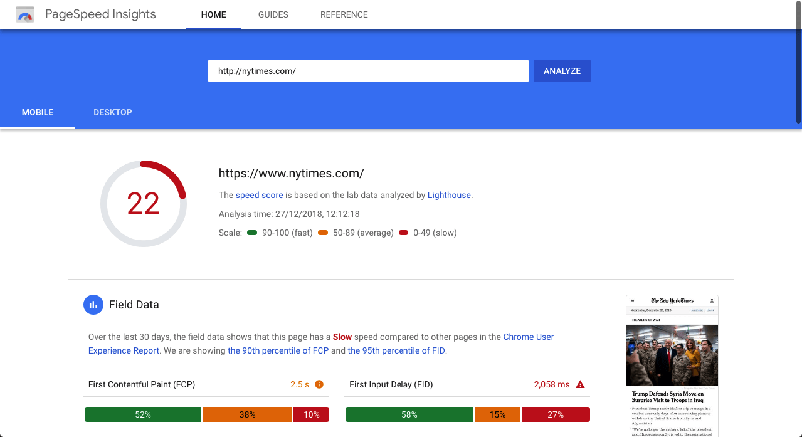Click the URL input field
Screen dimensions: 802x437
click(368, 71)
